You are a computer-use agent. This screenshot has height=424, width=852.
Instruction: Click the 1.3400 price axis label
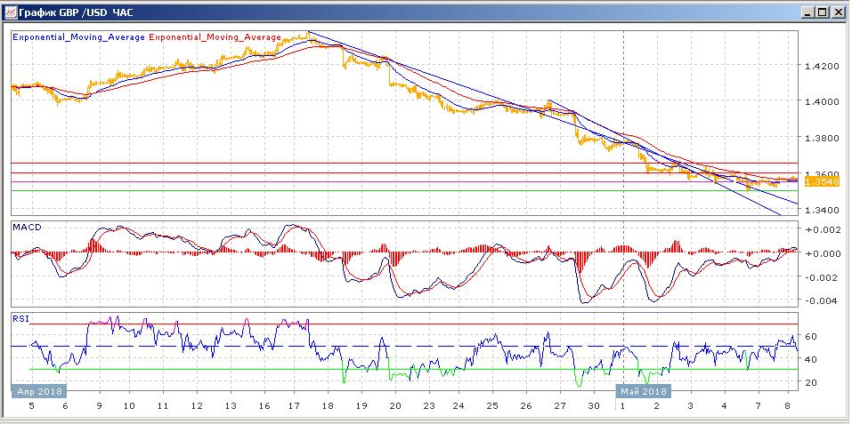point(821,211)
